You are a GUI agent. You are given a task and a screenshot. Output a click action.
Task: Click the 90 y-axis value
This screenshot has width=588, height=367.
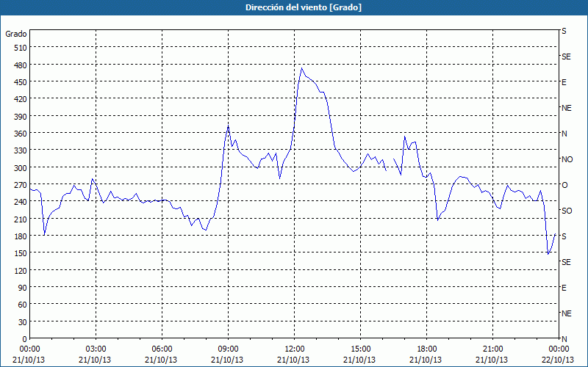23,288
